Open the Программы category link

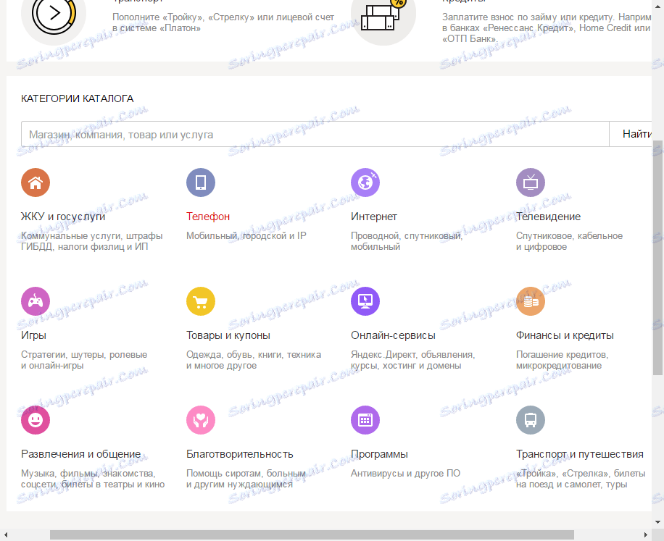tap(379, 454)
